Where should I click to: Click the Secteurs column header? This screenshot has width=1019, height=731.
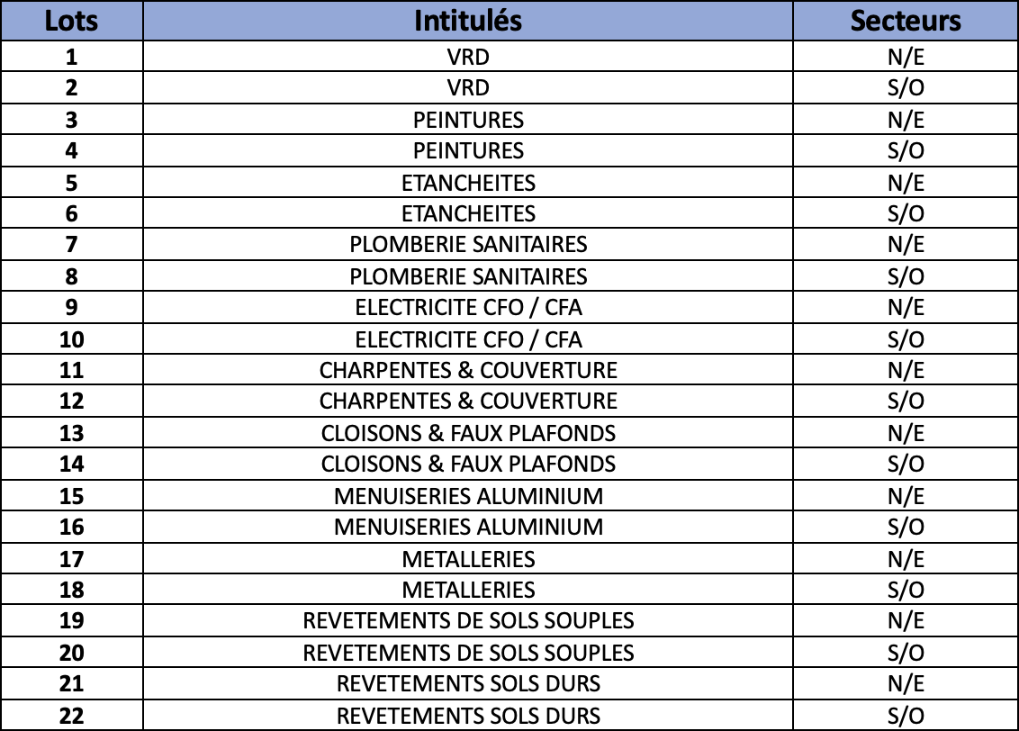pos(906,21)
